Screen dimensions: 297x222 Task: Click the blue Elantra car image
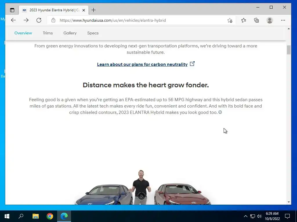pos(104,195)
